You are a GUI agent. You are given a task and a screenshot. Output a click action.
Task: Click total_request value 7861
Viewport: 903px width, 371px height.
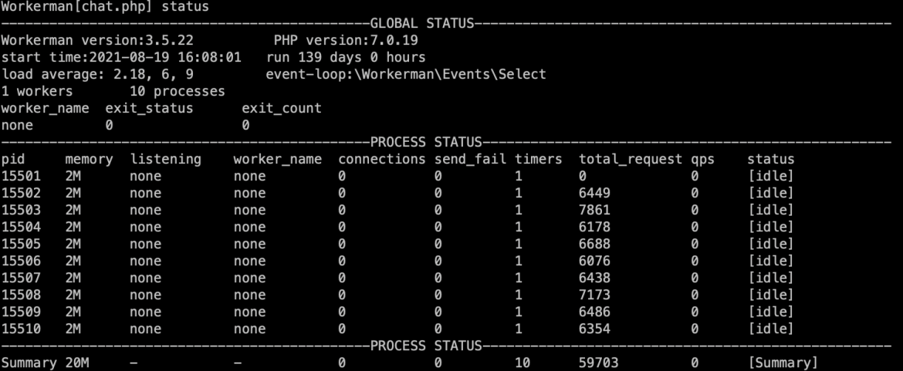click(594, 210)
